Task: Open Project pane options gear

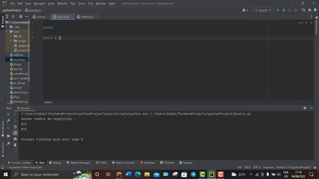Action: click(20, 16)
